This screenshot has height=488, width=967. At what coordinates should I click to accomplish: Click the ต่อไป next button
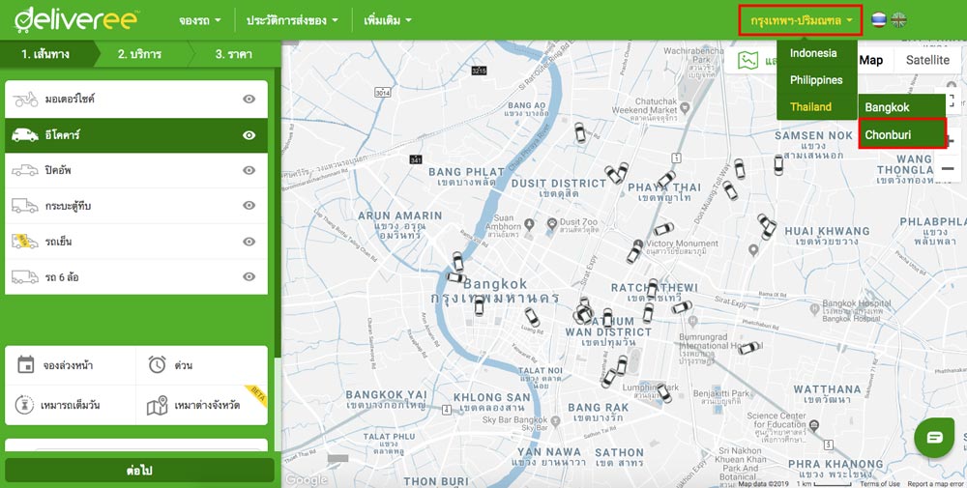(x=139, y=471)
